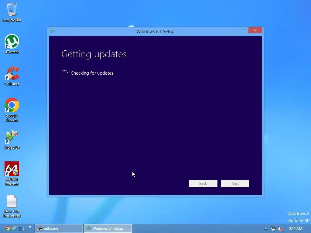Select the New Text Document file icon
Viewport: 311px width, 233px height.
(12, 206)
